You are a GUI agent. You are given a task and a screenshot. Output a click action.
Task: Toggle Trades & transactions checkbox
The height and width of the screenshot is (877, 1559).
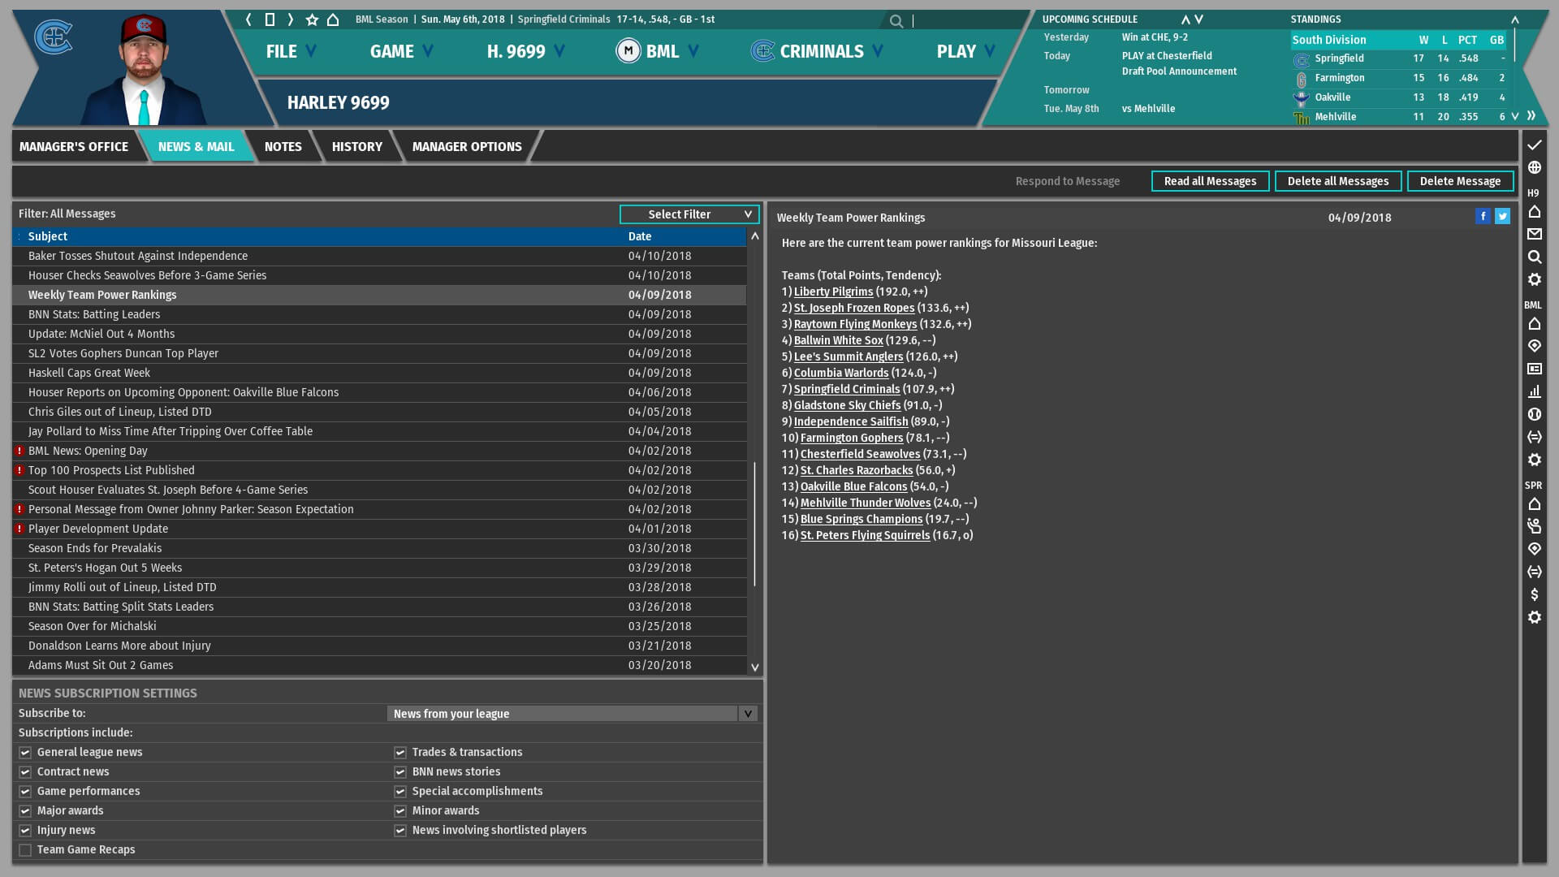pos(400,753)
